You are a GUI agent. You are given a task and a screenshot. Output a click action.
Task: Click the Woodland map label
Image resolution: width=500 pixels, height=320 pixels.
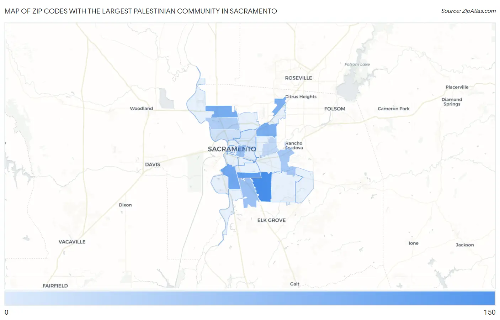pyautogui.click(x=141, y=109)
